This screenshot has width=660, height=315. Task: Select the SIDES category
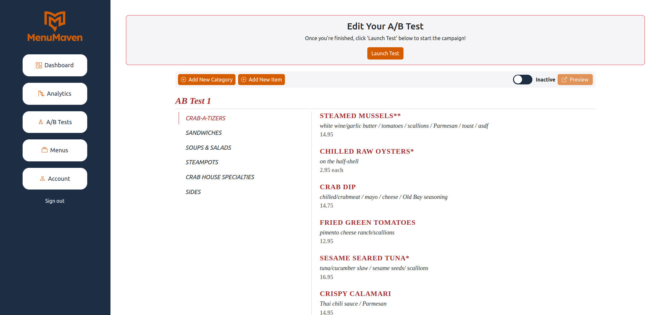click(x=193, y=192)
